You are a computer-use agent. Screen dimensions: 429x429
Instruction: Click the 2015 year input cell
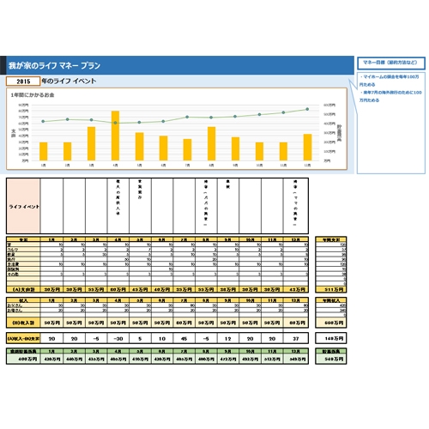point(23,82)
